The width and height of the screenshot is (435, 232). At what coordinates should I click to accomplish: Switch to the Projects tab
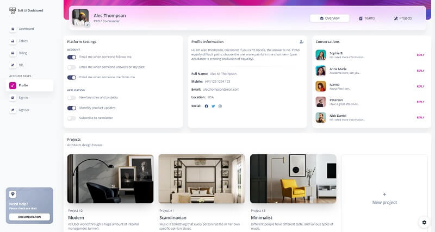(403, 18)
